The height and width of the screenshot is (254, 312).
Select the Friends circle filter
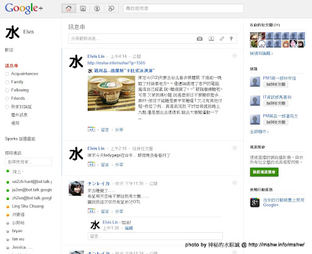(x=18, y=98)
